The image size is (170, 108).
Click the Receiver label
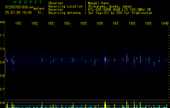56,10
